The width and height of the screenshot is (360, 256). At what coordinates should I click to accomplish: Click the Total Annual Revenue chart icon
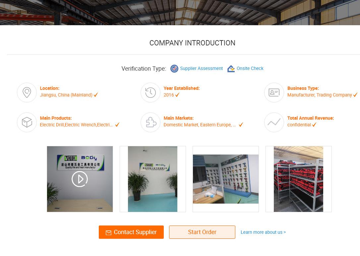coord(274,122)
